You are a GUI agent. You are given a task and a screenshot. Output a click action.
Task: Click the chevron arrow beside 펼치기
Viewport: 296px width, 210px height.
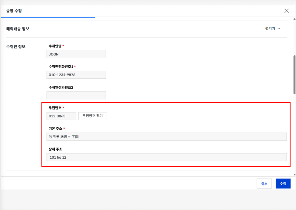point(279,29)
